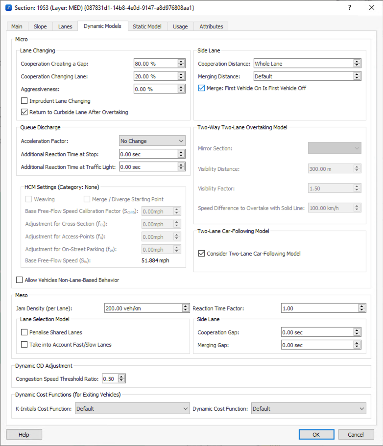Uncheck Return to Curbside Lane After Overtaking

click(24, 112)
